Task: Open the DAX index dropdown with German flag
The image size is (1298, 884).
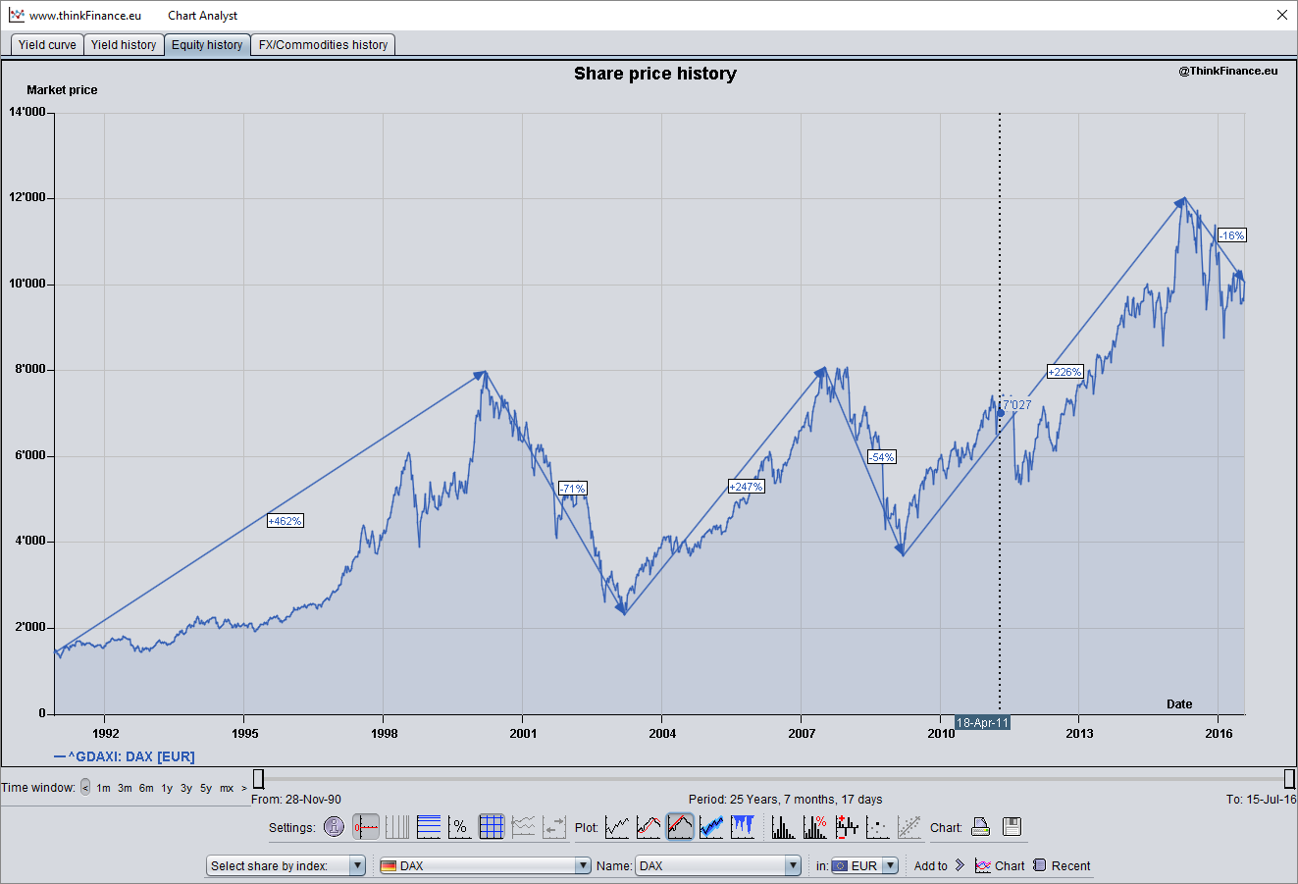Action: pos(485,865)
